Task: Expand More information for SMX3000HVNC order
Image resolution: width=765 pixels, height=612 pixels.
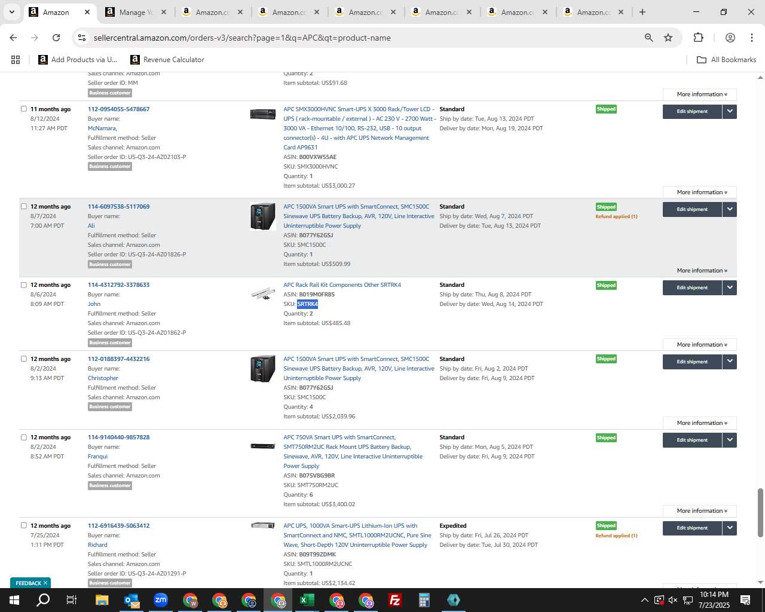Action: coord(700,192)
